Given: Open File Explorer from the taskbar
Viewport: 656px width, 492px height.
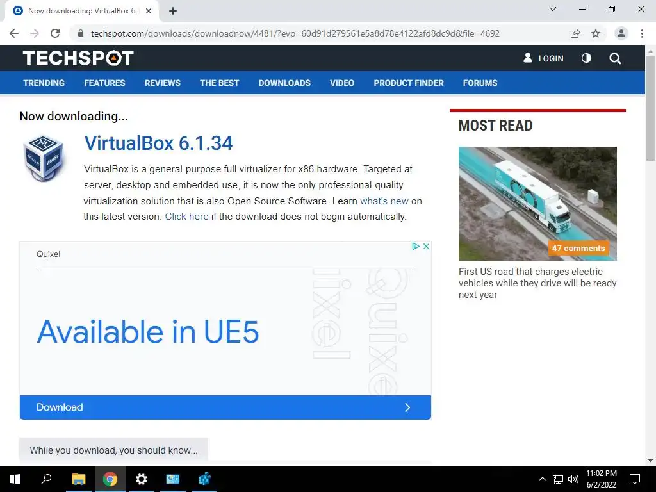Looking at the screenshot, I should point(78,479).
